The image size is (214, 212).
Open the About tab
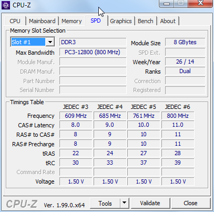point(168,21)
